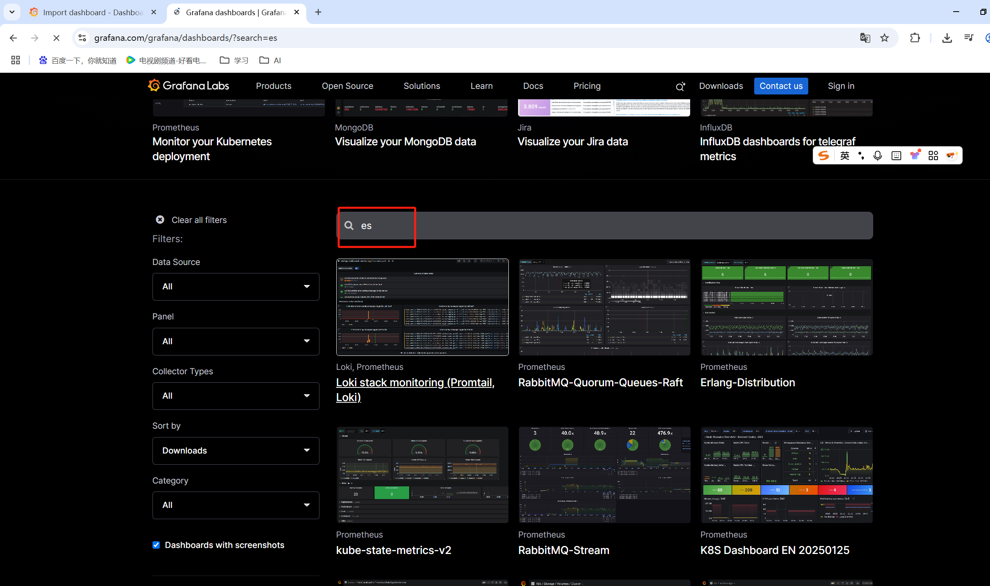Open Monitor your Kubernetes deployment
The width and height of the screenshot is (990, 586).
[212, 149]
